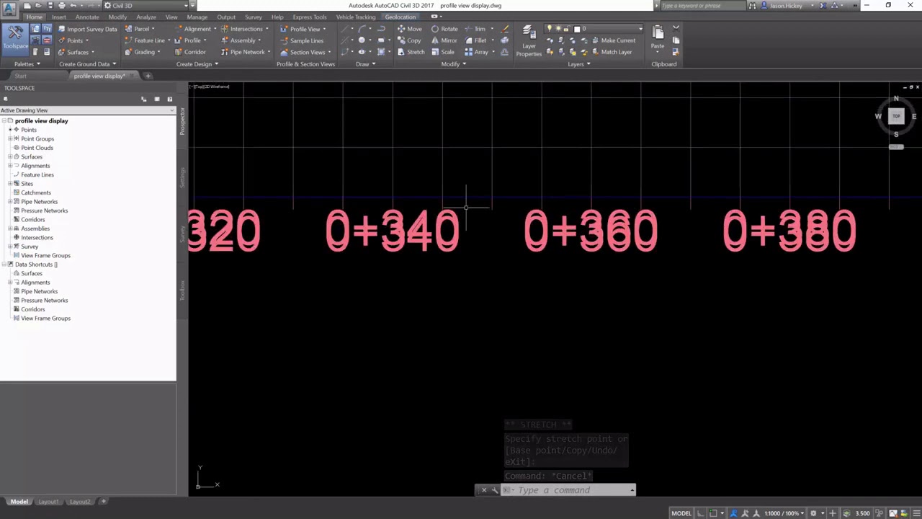
Task: Open the layer selection dropdown
Action: click(x=640, y=29)
